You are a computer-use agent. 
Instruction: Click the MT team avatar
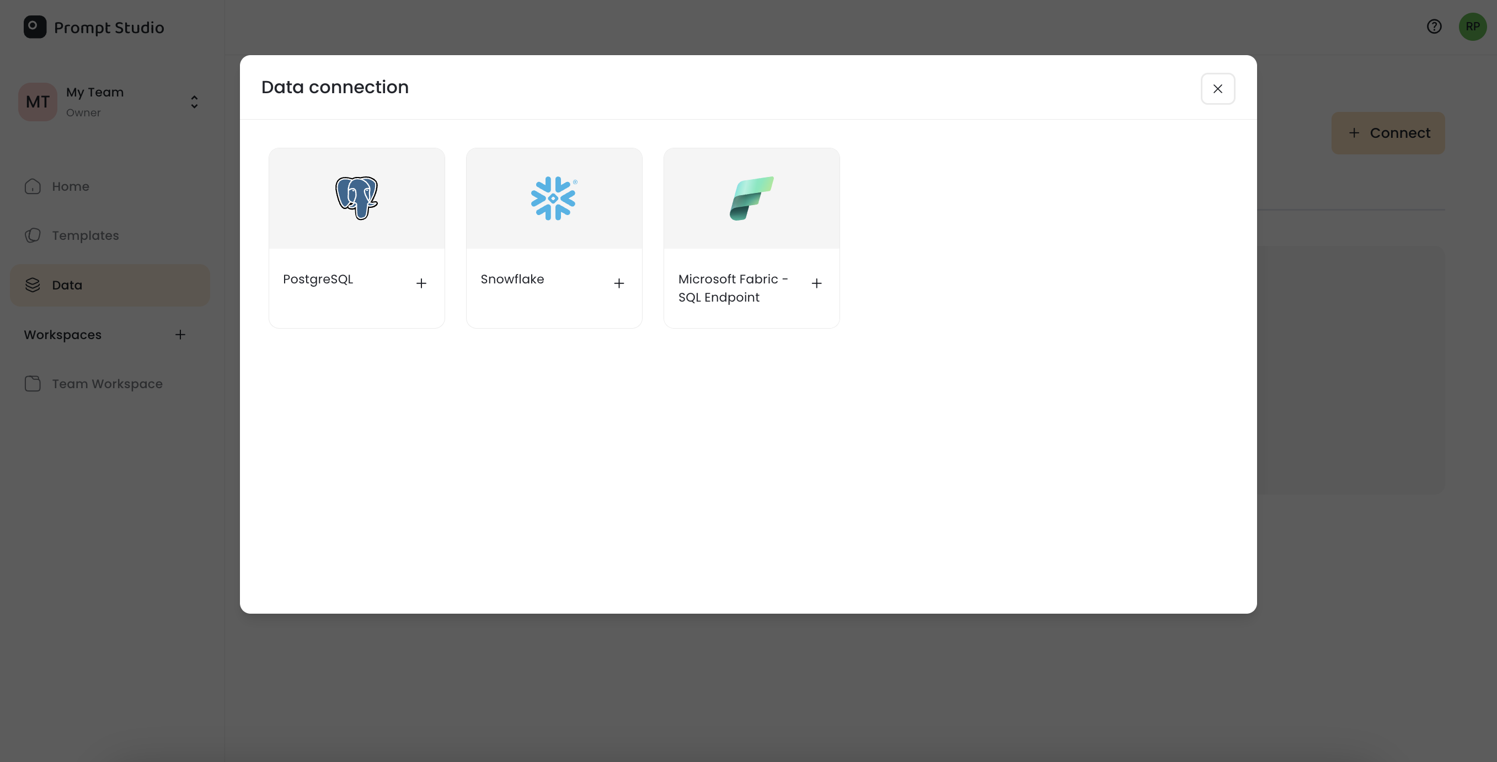[x=38, y=102]
